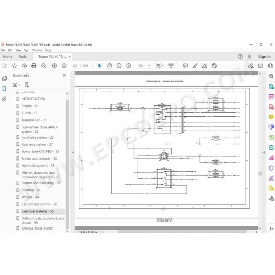Add new bookmark icon
Screen dimensions: 275x275
pos(27,85)
